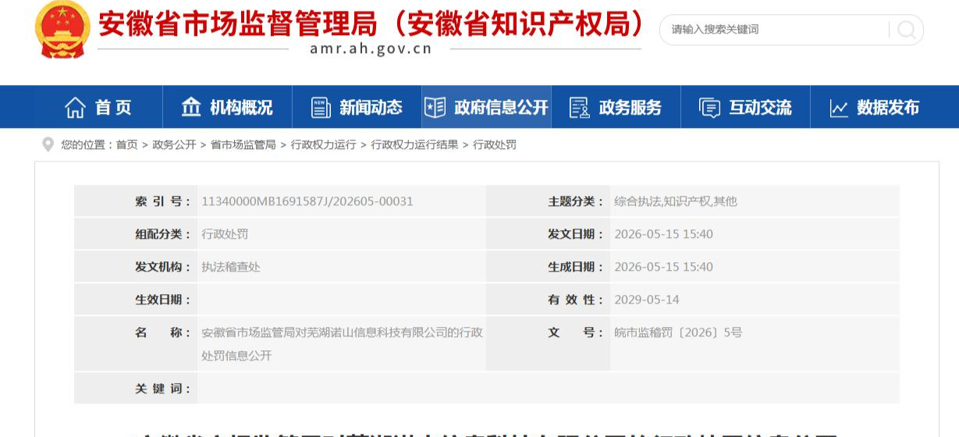Click the 主题分类 field label
The height and width of the screenshot is (437, 959).
pyautogui.click(x=576, y=201)
